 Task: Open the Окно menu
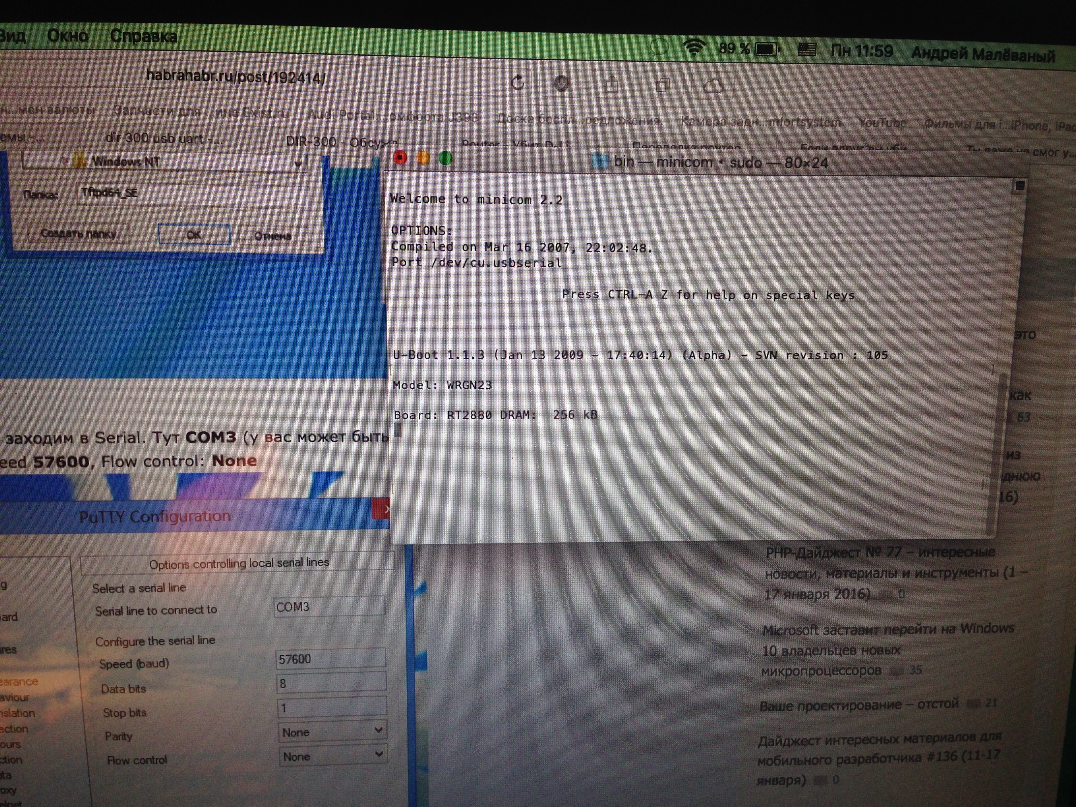(x=68, y=36)
